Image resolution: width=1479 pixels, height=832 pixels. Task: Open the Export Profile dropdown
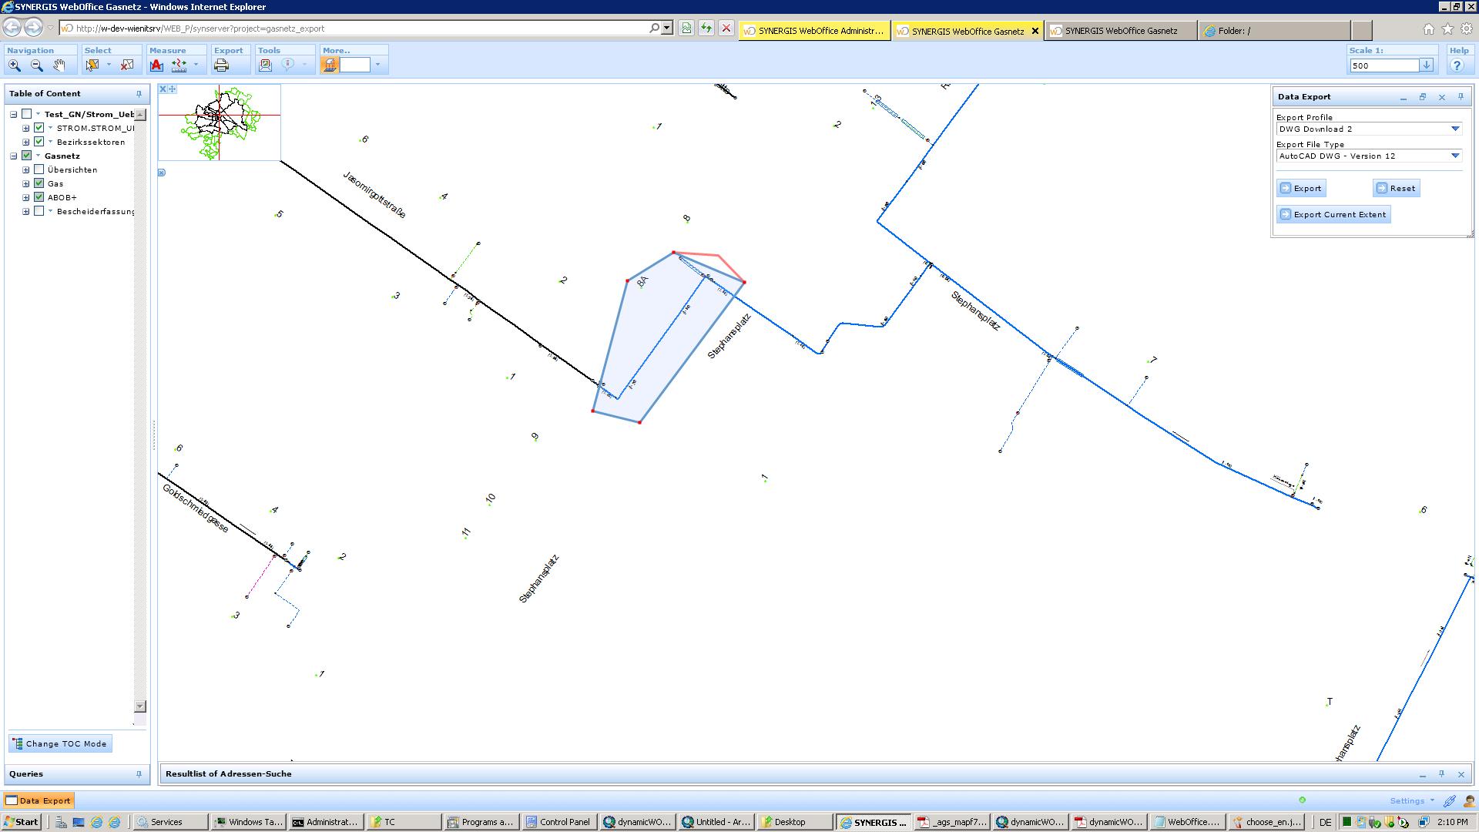click(x=1455, y=129)
